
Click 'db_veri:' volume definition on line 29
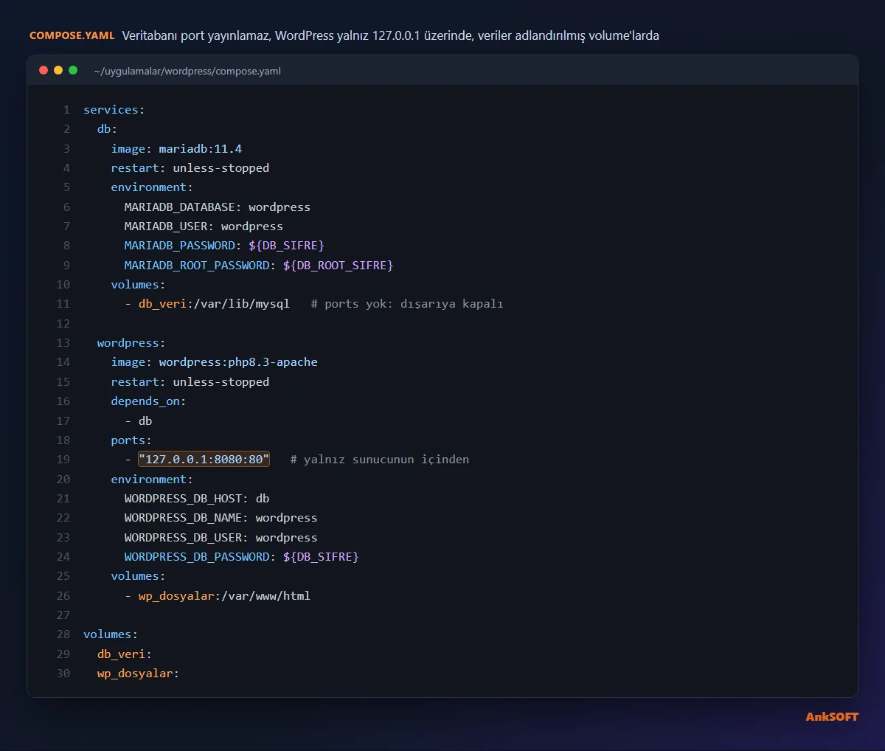pos(125,654)
